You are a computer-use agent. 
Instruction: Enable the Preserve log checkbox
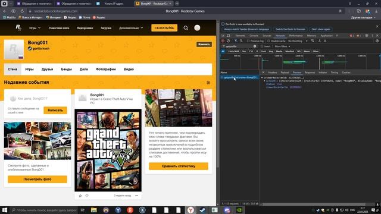pyautogui.click(x=248, y=41)
